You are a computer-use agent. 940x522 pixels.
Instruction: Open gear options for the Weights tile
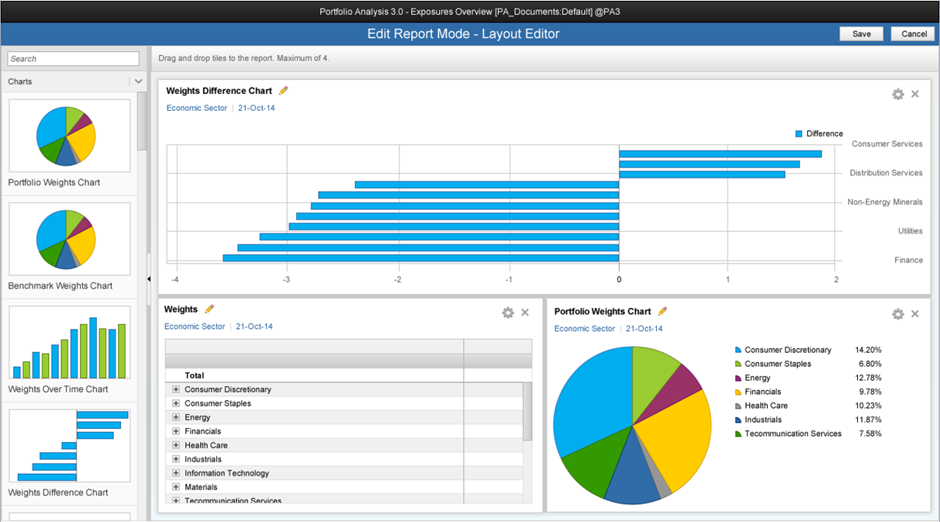click(508, 313)
